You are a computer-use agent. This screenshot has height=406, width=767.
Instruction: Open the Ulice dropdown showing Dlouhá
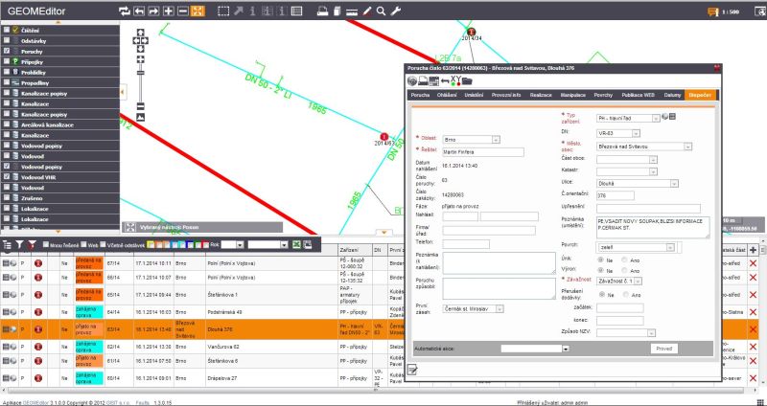point(638,184)
